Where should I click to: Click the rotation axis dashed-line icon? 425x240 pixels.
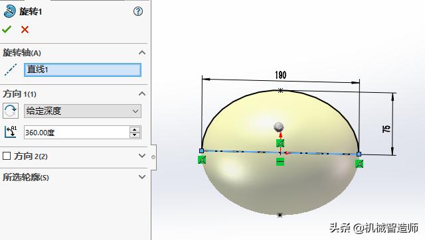[x=11, y=70]
